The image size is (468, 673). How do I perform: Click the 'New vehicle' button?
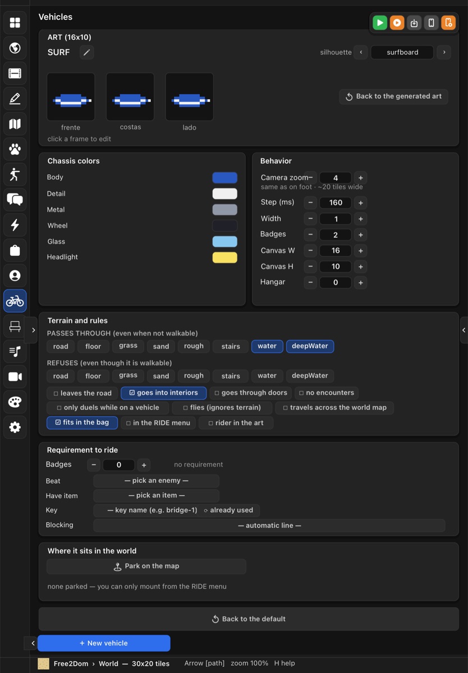(104, 643)
